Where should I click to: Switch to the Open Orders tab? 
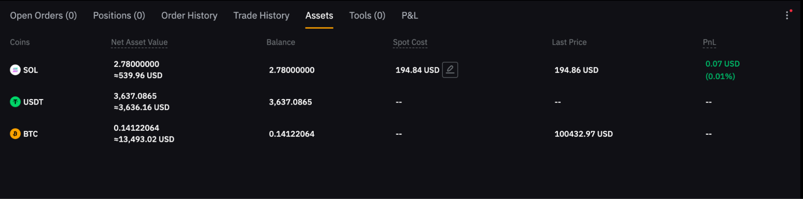coord(43,16)
